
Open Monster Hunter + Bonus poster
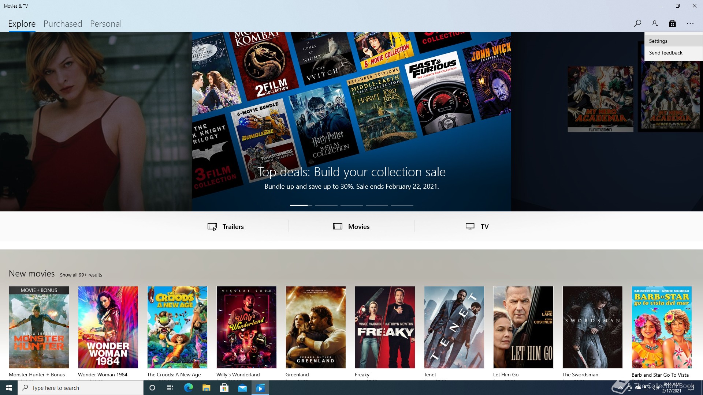coord(39,327)
